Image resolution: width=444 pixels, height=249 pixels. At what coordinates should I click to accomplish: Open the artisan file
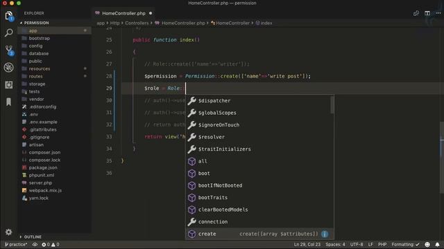coord(36,145)
